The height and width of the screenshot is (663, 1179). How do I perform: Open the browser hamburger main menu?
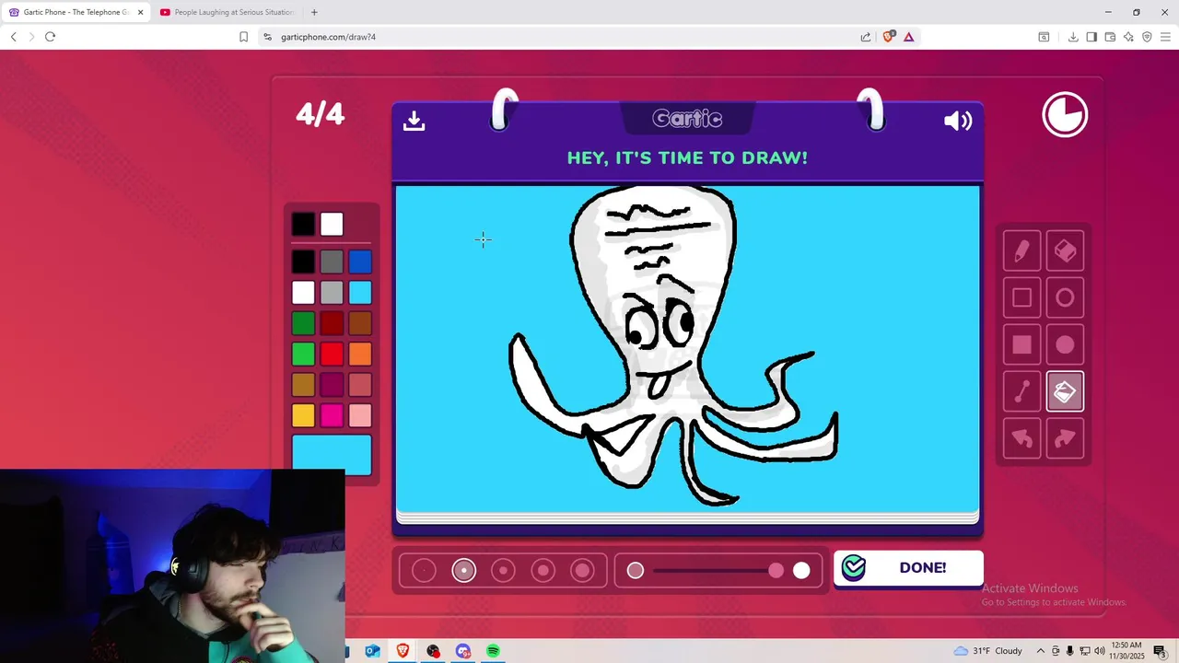1165,37
